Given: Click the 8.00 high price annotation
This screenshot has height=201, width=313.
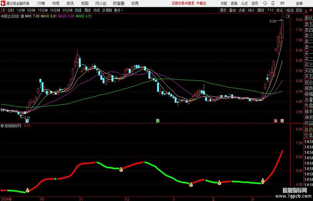Looking at the screenshot, I should (273, 21).
